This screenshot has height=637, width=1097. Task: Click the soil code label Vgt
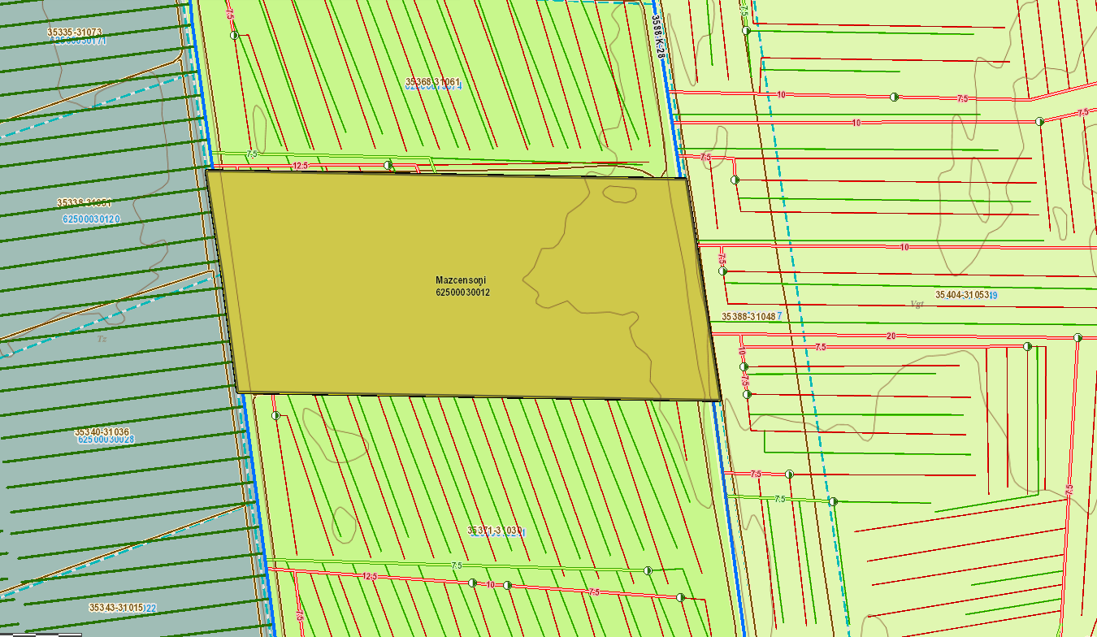click(919, 304)
